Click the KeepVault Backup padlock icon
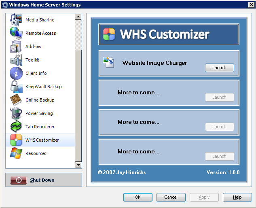This screenshot has height=208, width=256. click(16, 87)
